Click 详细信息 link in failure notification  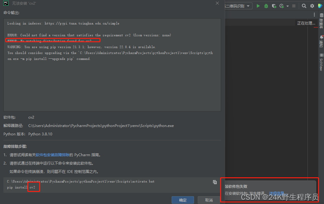pyautogui.click(x=276, y=193)
